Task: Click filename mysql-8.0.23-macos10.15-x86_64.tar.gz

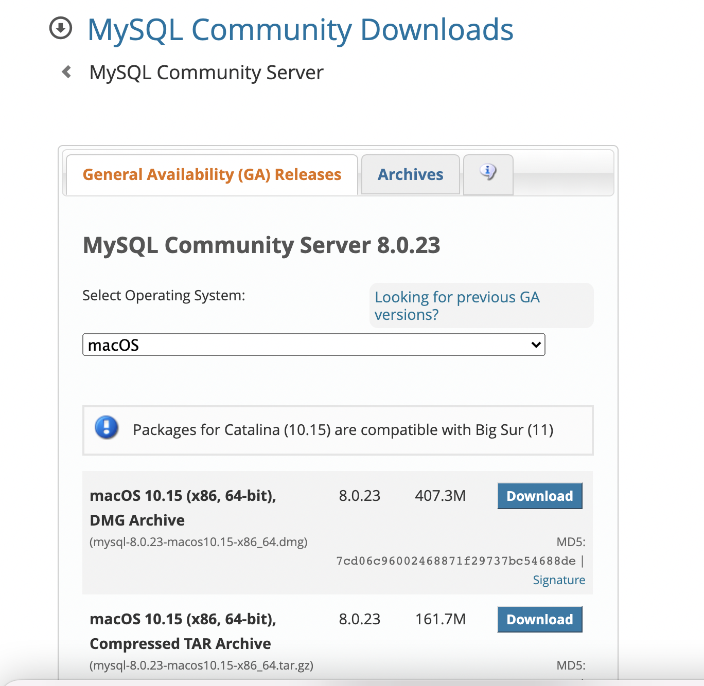Action: [202, 665]
